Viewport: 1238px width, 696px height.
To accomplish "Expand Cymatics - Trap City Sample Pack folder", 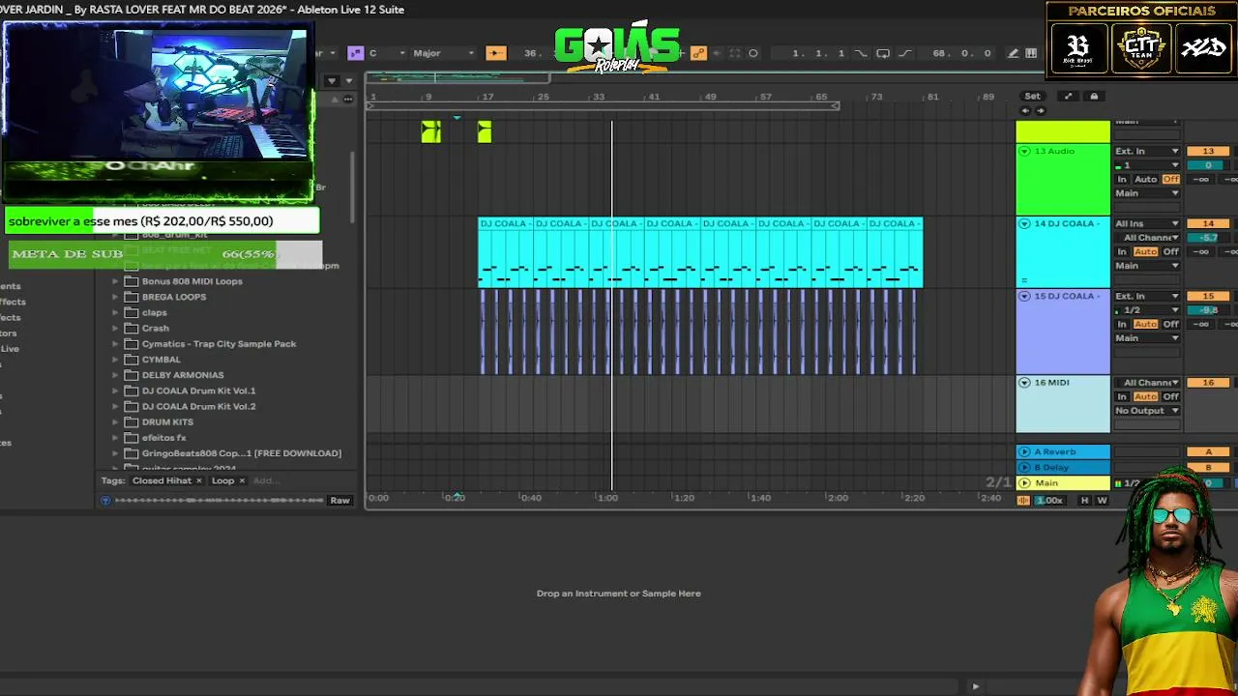I will coord(115,343).
